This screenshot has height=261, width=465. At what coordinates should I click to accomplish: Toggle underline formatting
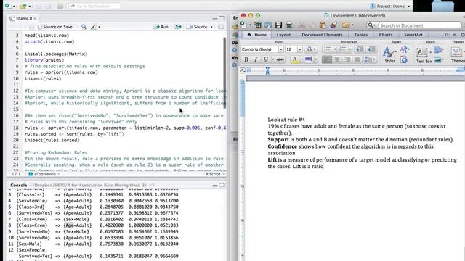coord(266,59)
